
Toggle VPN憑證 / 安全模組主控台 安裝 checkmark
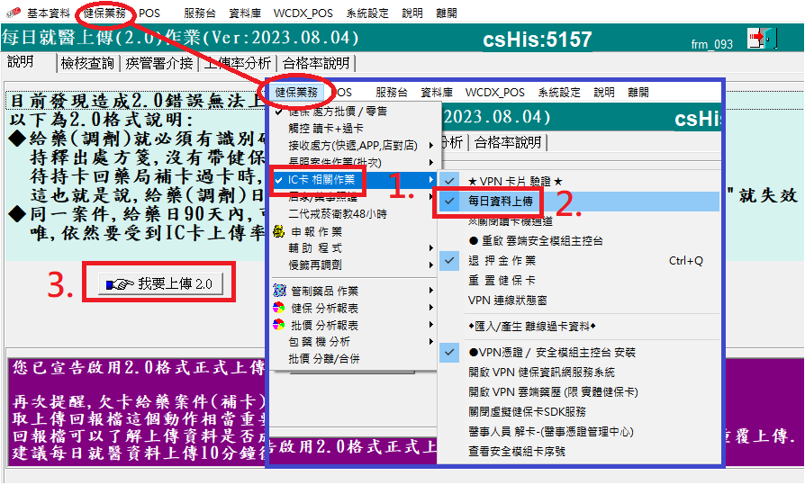coord(450,352)
